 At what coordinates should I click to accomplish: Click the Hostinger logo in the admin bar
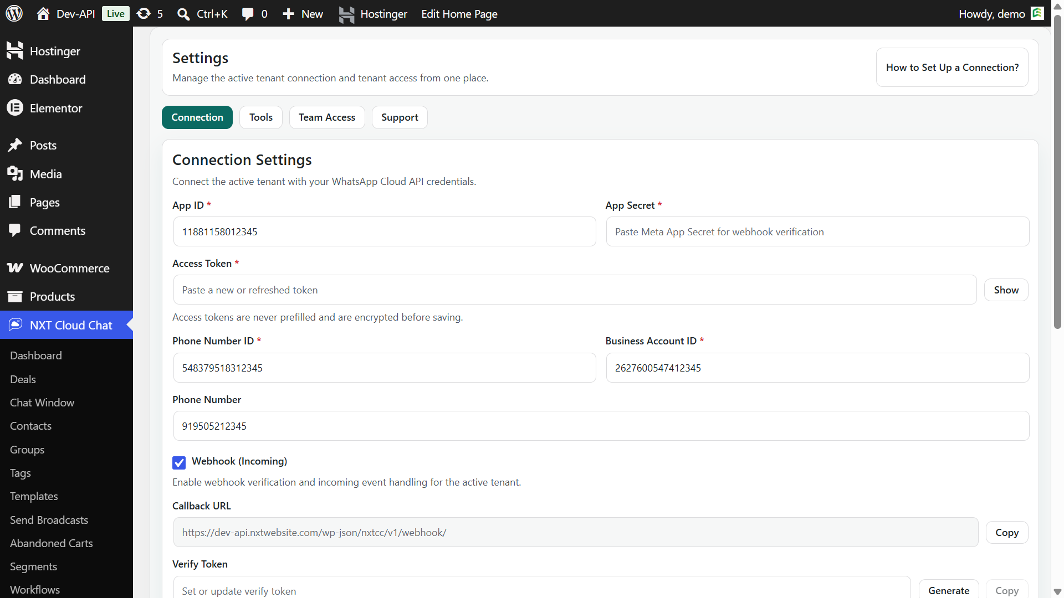point(346,14)
